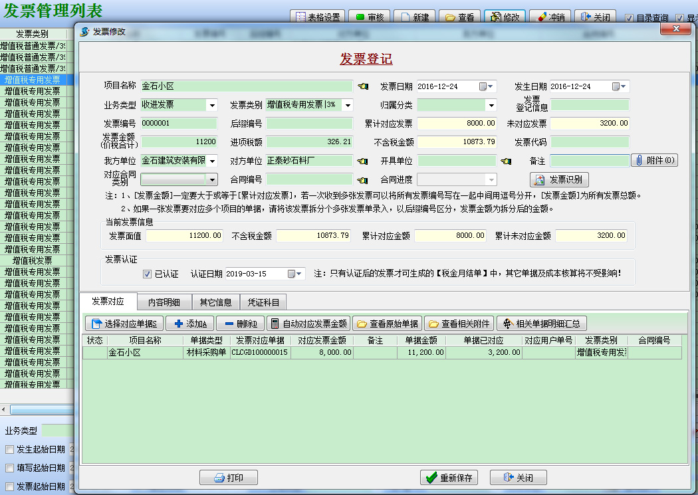Open the 发票日期 dropdown arrow
This screenshot has height=495, width=698.
(491, 86)
